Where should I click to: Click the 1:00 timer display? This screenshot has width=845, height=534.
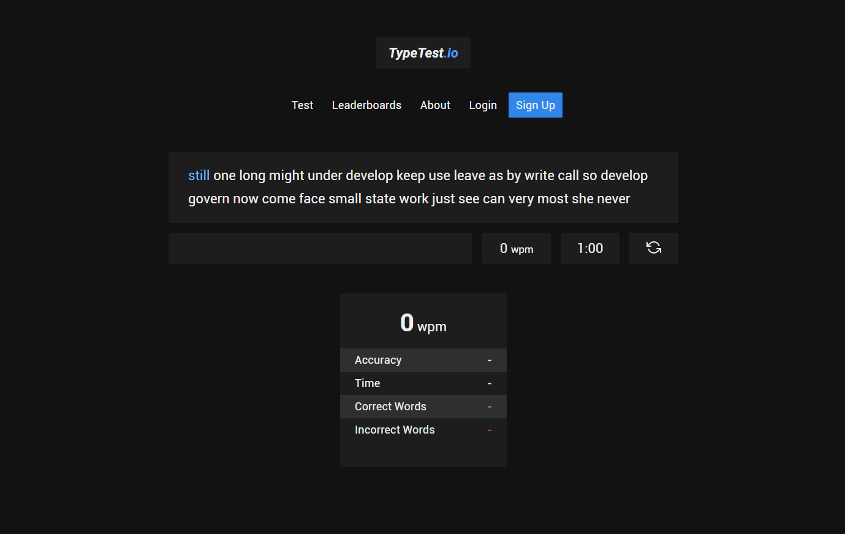pyautogui.click(x=590, y=248)
